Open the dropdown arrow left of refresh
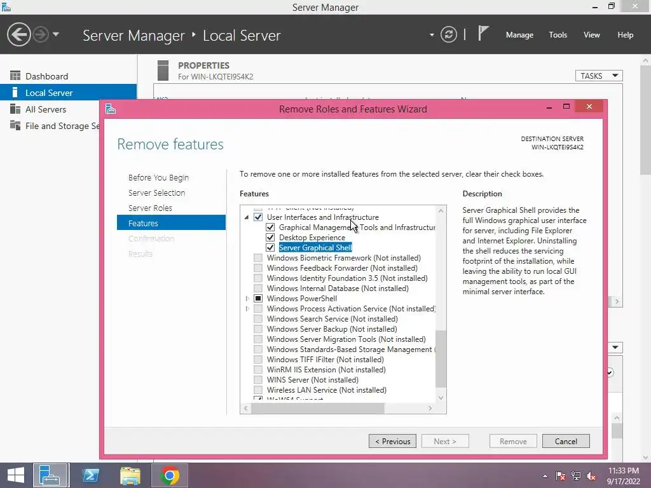This screenshot has height=488, width=651. click(432, 35)
